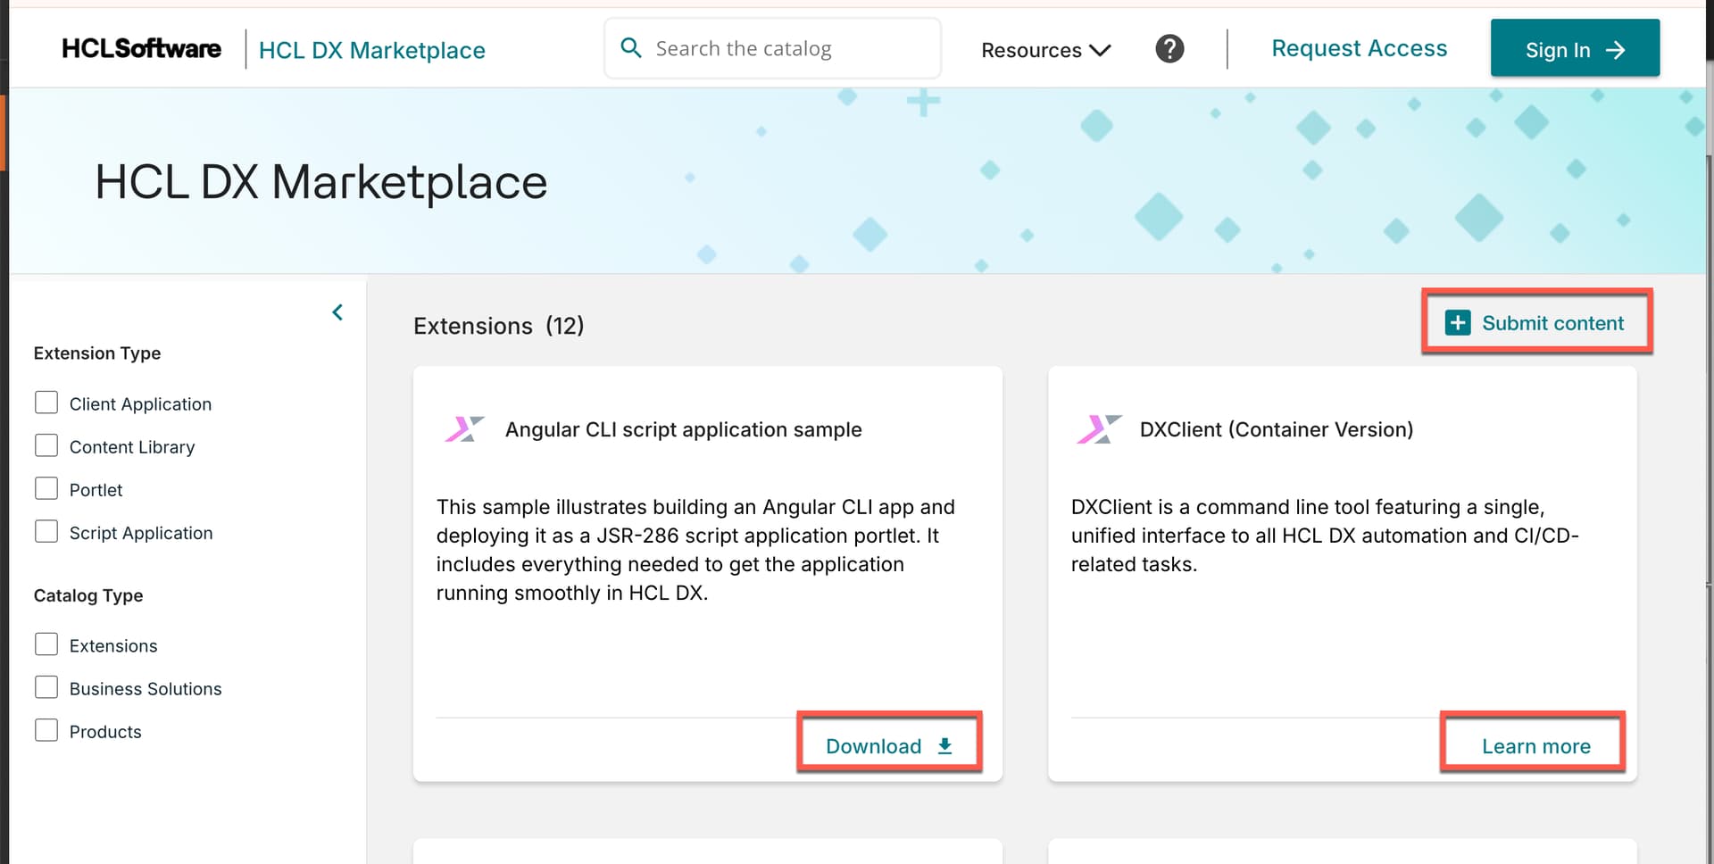
Task: Click the arrow icon in Sign In
Action: (x=1615, y=50)
